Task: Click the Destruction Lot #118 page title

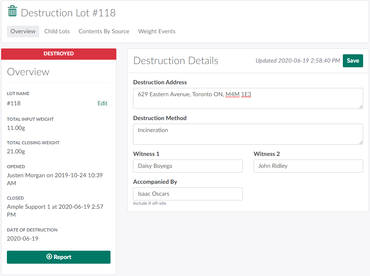Action: tap(68, 13)
